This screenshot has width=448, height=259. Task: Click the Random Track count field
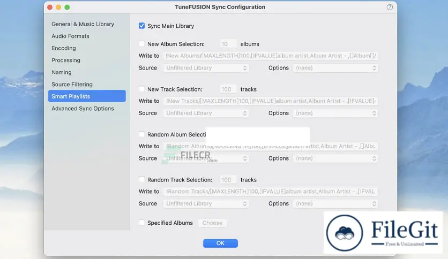[x=228, y=180]
